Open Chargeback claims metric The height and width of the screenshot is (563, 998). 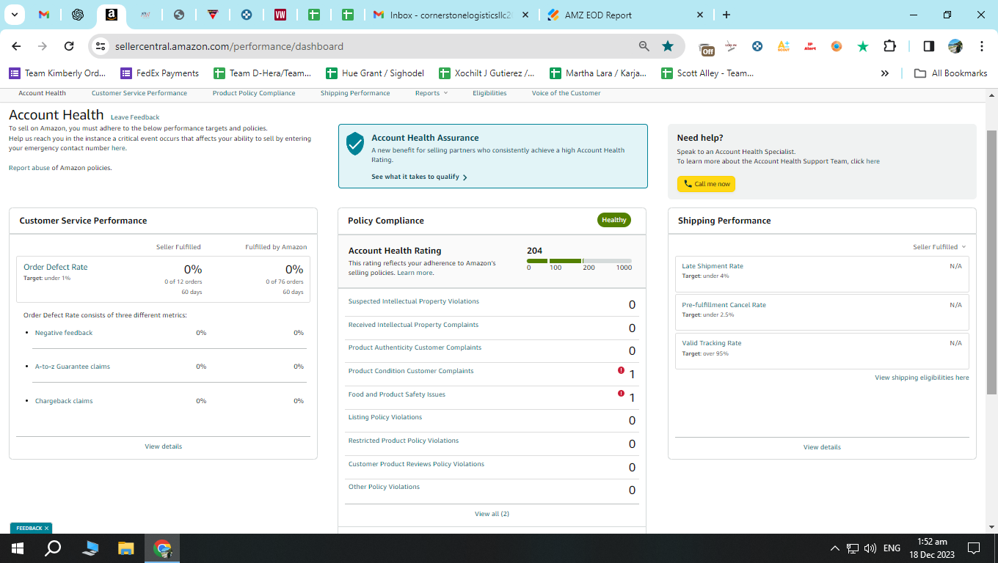pyautogui.click(x=64, y=401)
